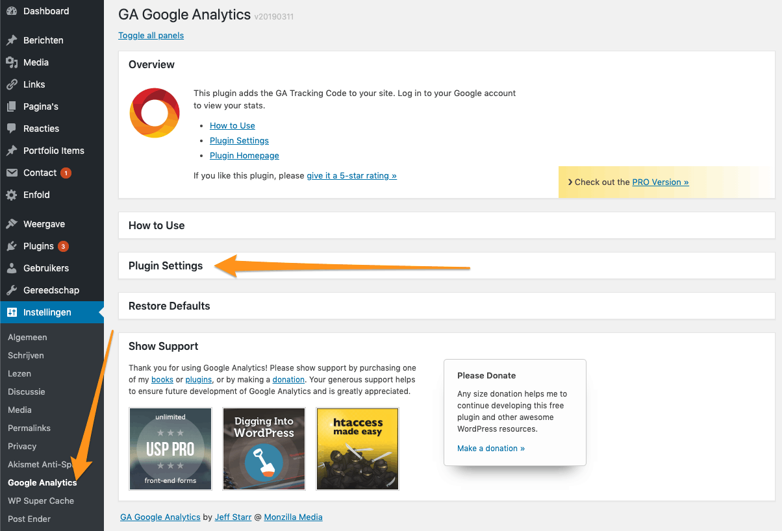782x531 pixels.
Task: Click the Berichten pushpin icon
Action: (14, 40)
